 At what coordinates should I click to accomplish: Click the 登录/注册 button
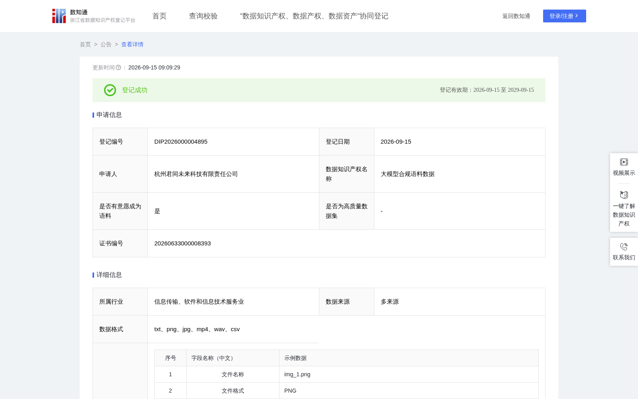(565, 16)
